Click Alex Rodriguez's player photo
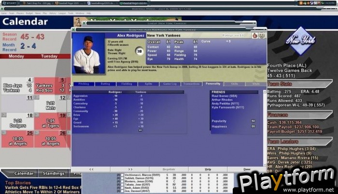 click(x=88, y=53)
